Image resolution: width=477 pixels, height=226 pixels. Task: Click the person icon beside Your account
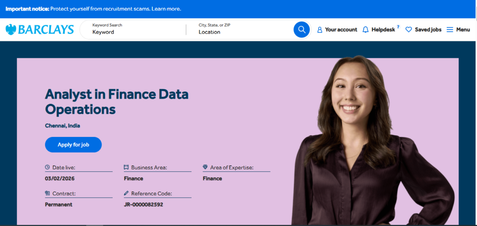point(320,30)
